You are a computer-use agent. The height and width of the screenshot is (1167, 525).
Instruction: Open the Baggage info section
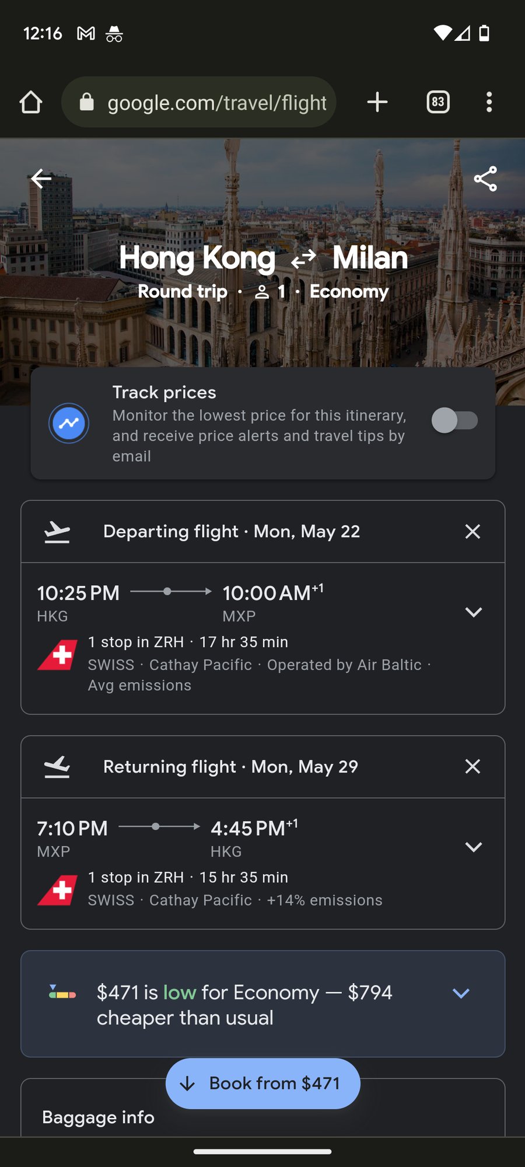98,1117
